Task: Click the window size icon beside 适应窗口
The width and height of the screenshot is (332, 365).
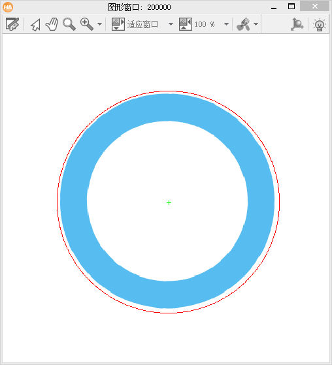Action: [x=118, y=24]
